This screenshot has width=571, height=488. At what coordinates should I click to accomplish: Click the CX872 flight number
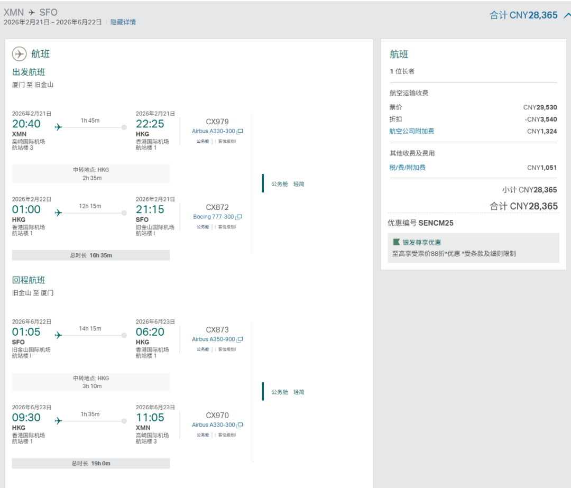pyautogui.click(x=217, y=207)
